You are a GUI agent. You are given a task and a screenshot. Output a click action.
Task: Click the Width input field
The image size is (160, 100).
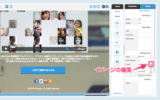click(x=145, y=19)
